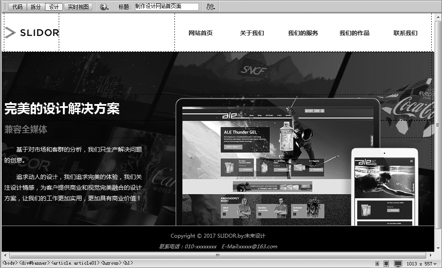Switch to mobile size preview icon
442x268 pixels.
[377, 263]
